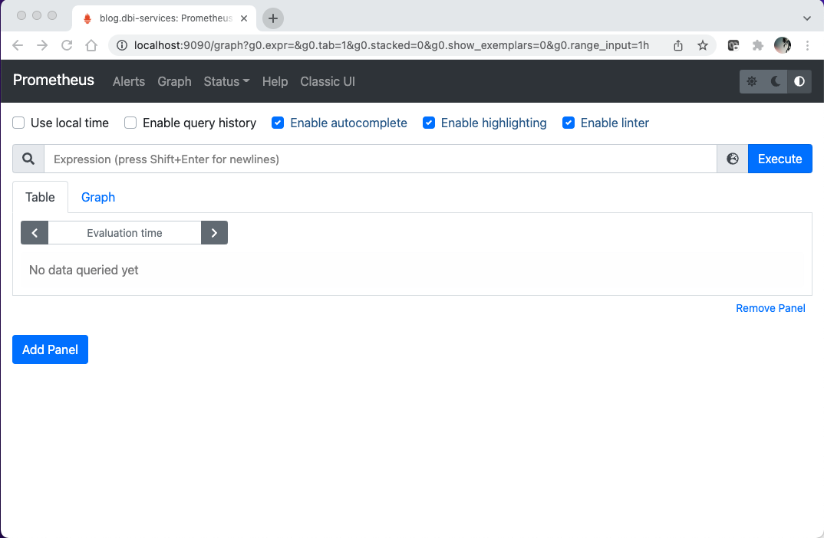Close the Prometheus browser tab
The image size is (824, 538).
(x=244, y=18)
